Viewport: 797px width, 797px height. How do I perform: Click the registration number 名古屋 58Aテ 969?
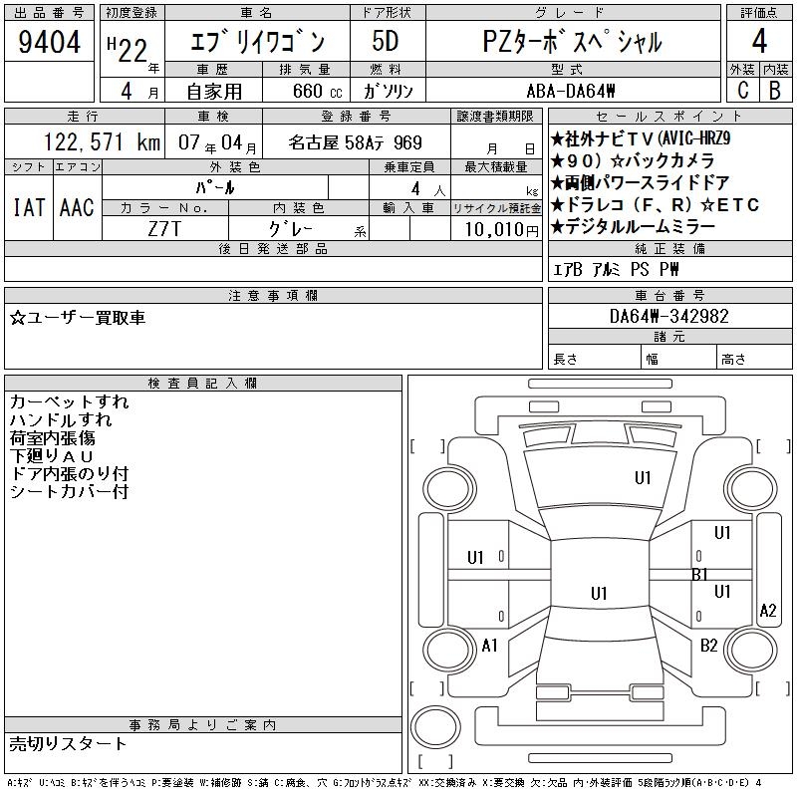pos(356,142)
